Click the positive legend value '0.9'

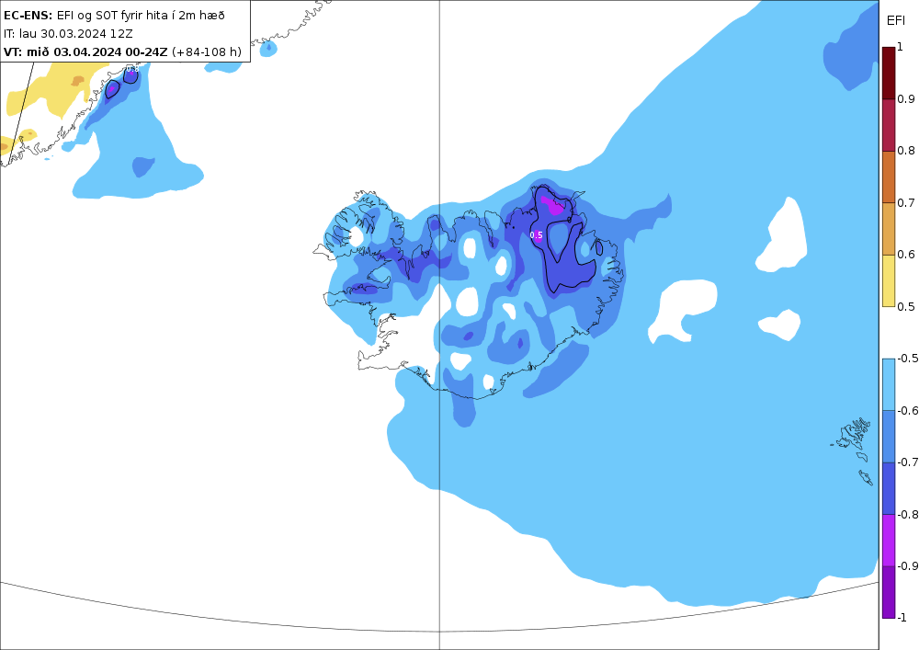point(906,99)
